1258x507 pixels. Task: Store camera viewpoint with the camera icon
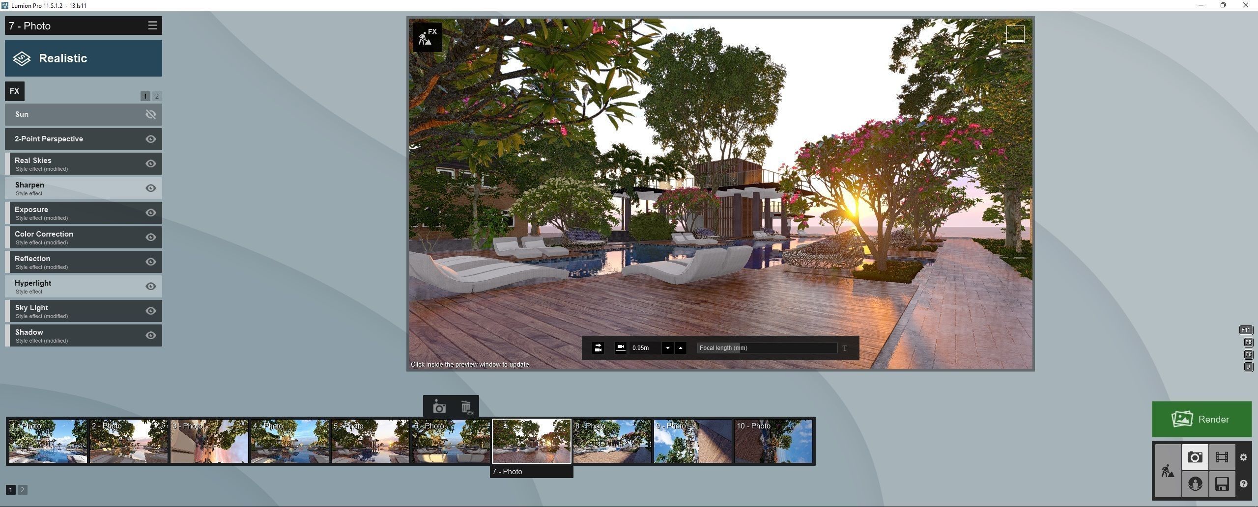(439, 407)
